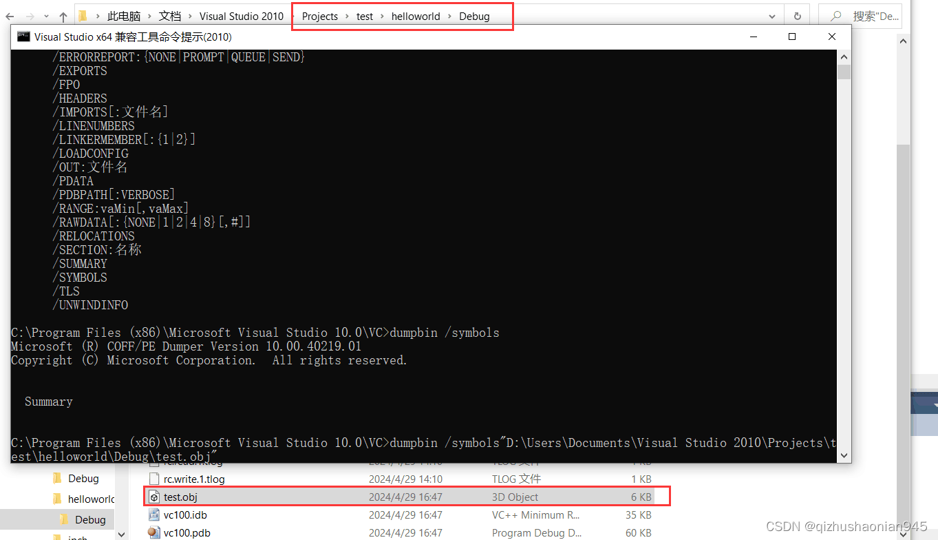The height and width of the screenshot is (540, 938).
Task: Go forward in File Explorer
Action: click(31, 16)
